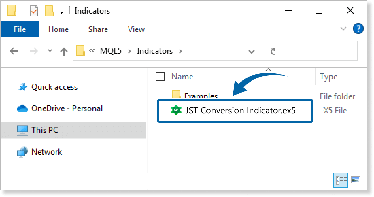Open the File menu tab
The height and width of the screenshot is (197, 374).
tap(20, 29)
